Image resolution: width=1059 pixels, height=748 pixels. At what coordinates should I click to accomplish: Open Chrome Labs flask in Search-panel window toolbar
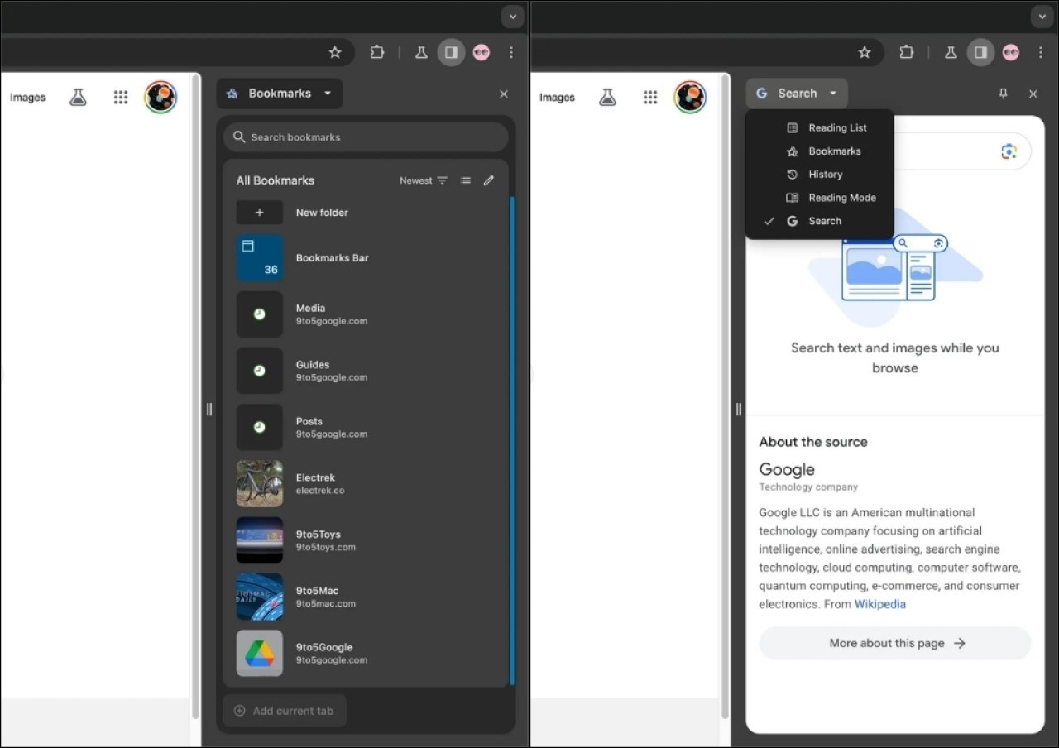coord(951,52)
